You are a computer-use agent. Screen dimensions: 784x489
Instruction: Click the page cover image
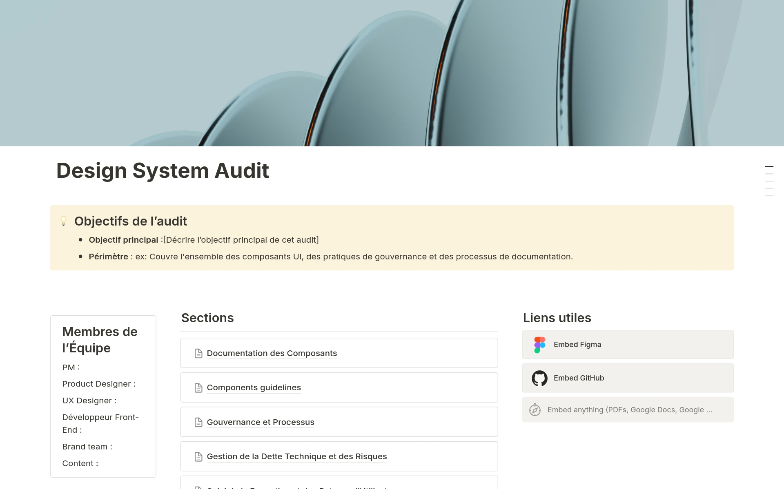pyautogui.click(x=392, y=73)
